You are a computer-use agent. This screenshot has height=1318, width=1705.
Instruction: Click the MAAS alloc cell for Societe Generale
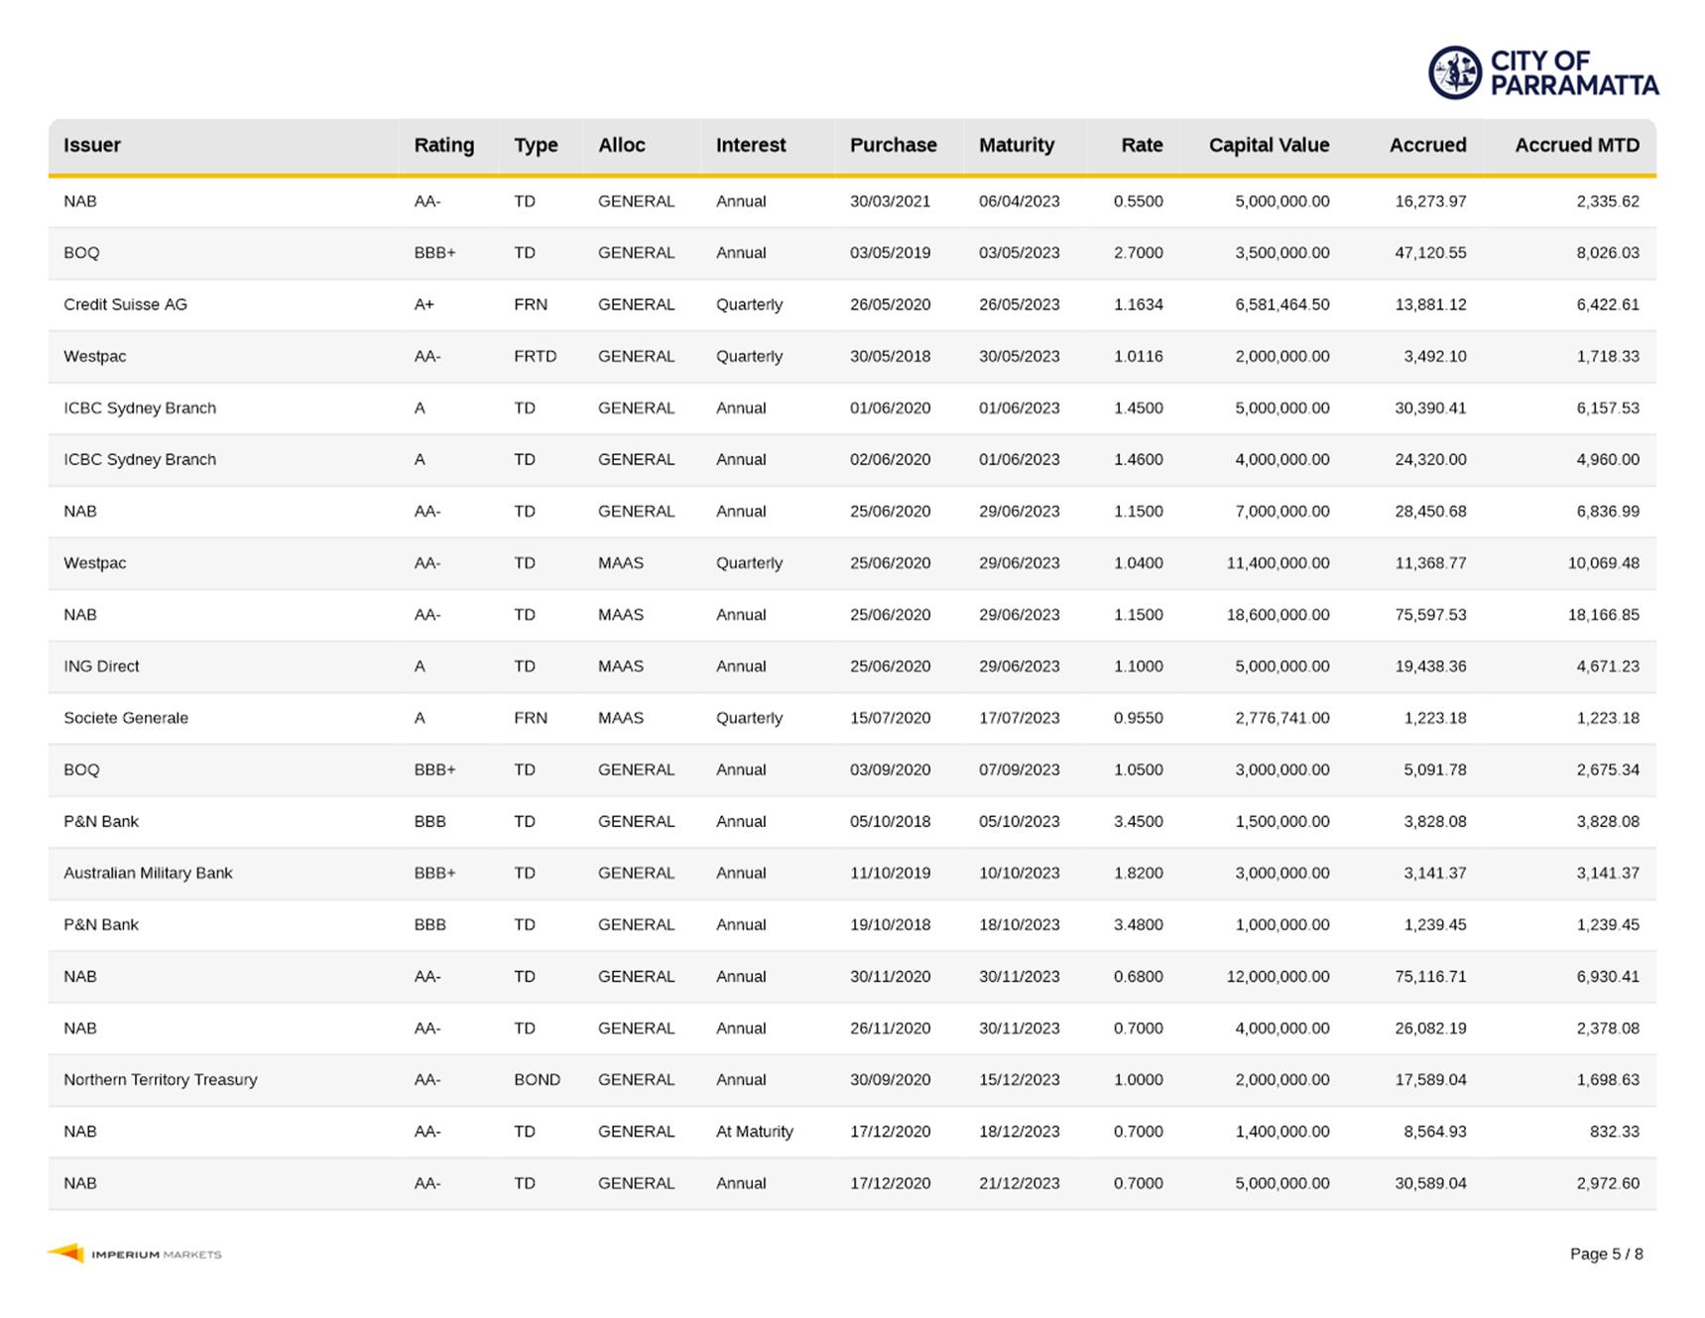click(621, 718)
